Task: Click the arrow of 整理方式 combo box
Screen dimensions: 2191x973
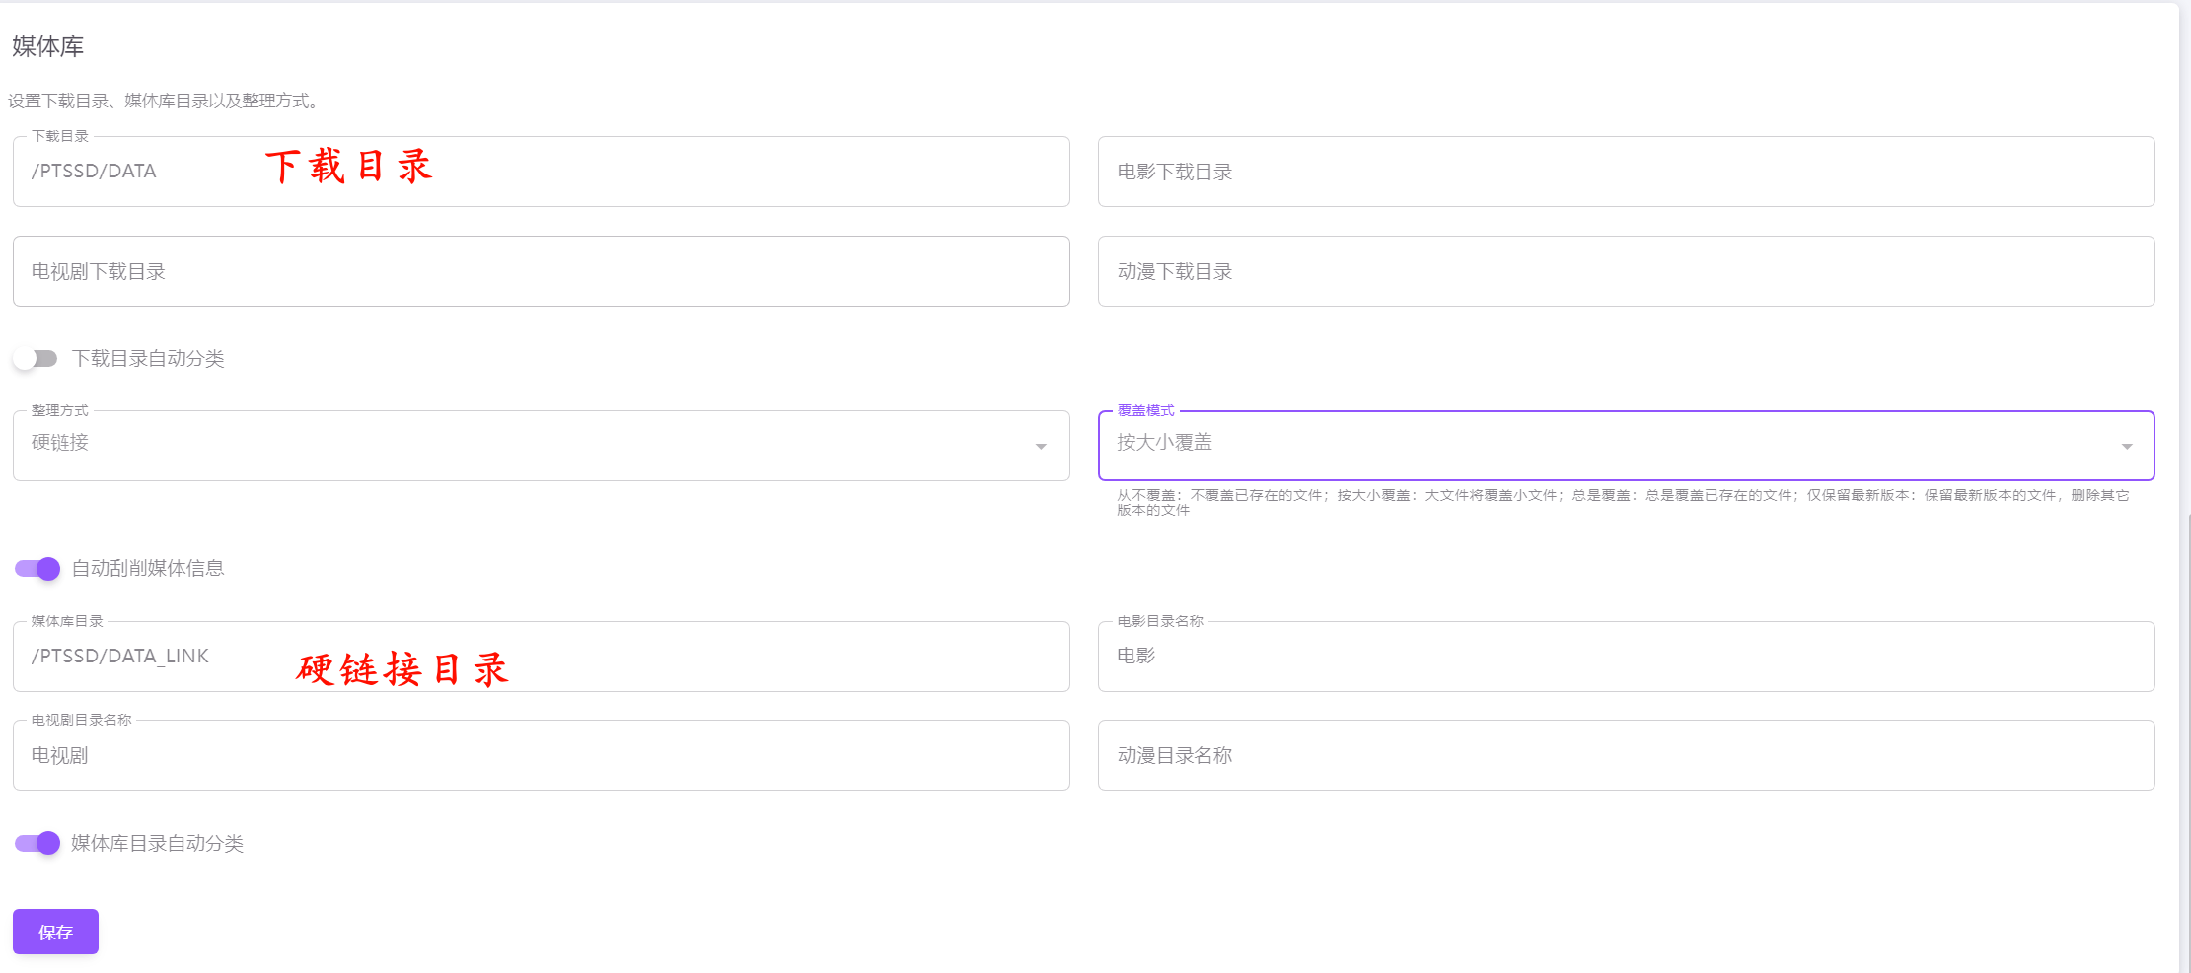Action: tap(1041, 447)
